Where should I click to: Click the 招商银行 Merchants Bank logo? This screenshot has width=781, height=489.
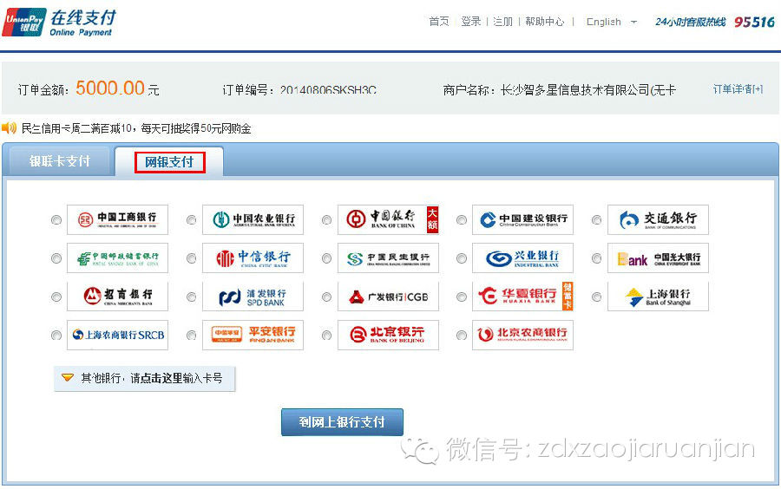[x=117, y=296]
